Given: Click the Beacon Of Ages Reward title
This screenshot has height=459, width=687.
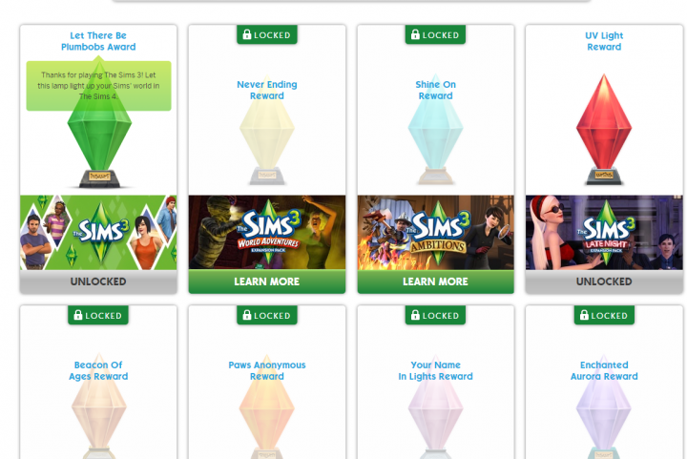Looking at the screenshot, I should [x=98, y=370].
